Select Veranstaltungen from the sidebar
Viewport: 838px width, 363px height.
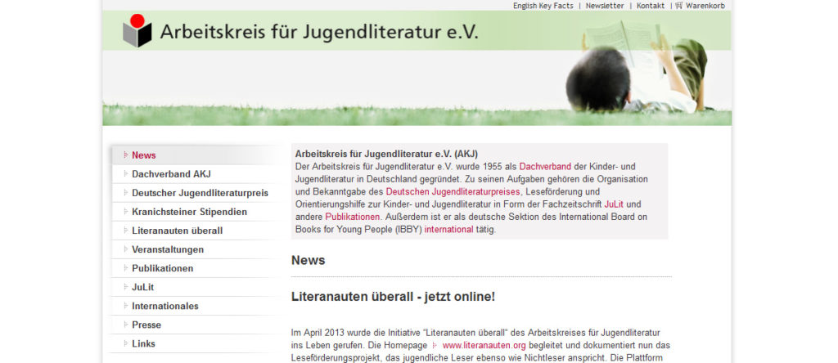pyautogui.click(x=168, y=249)
